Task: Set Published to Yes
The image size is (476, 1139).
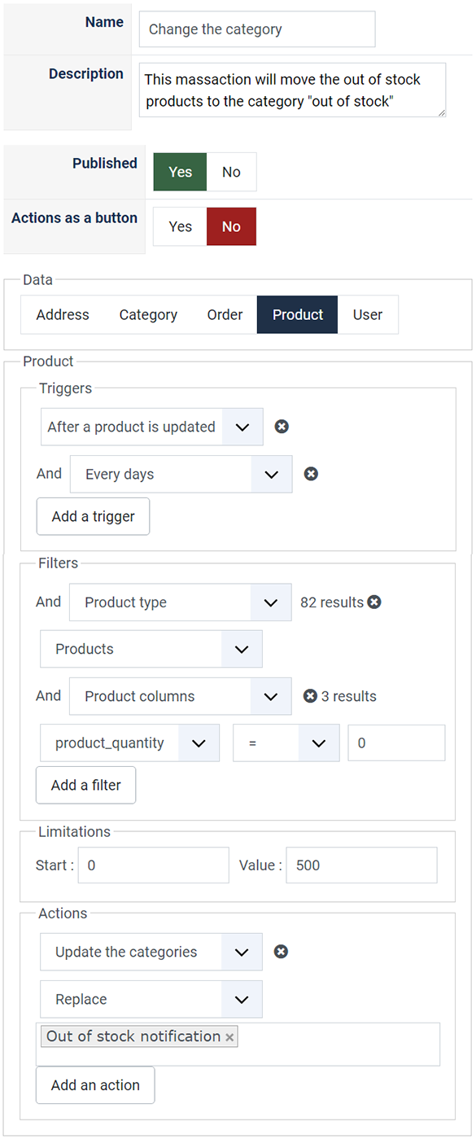Action: pos(181,172)
